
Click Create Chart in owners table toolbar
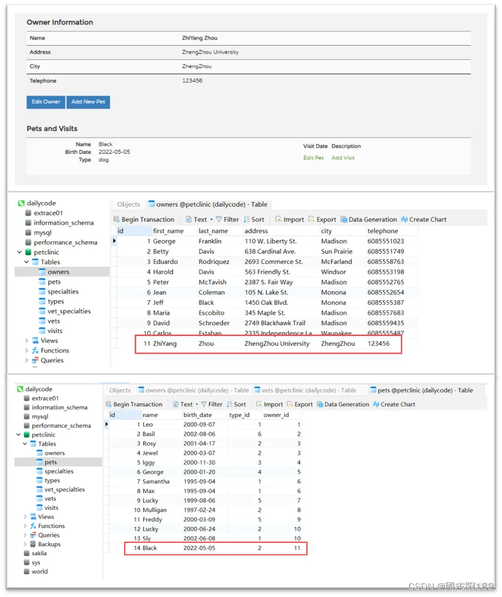tap(424, 220)
